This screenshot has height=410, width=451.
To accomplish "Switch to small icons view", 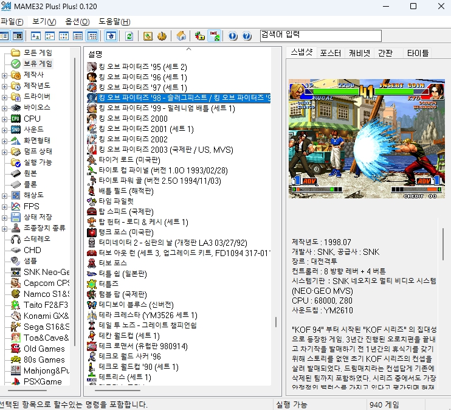I will [50, 36].
